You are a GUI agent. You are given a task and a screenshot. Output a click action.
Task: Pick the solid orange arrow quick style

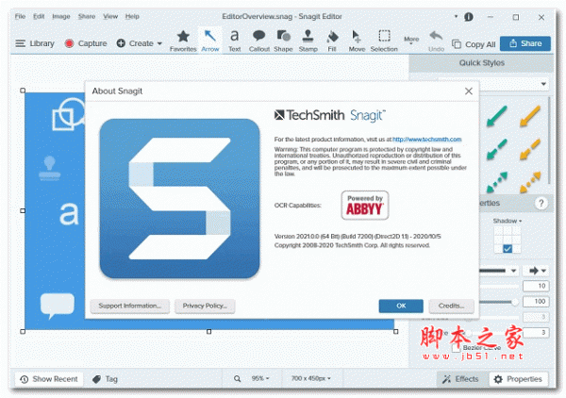tap(530, 116)
